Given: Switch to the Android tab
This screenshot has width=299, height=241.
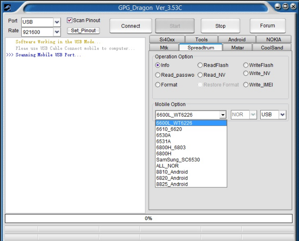Looking at the screenshot, I should click(237, 39).
